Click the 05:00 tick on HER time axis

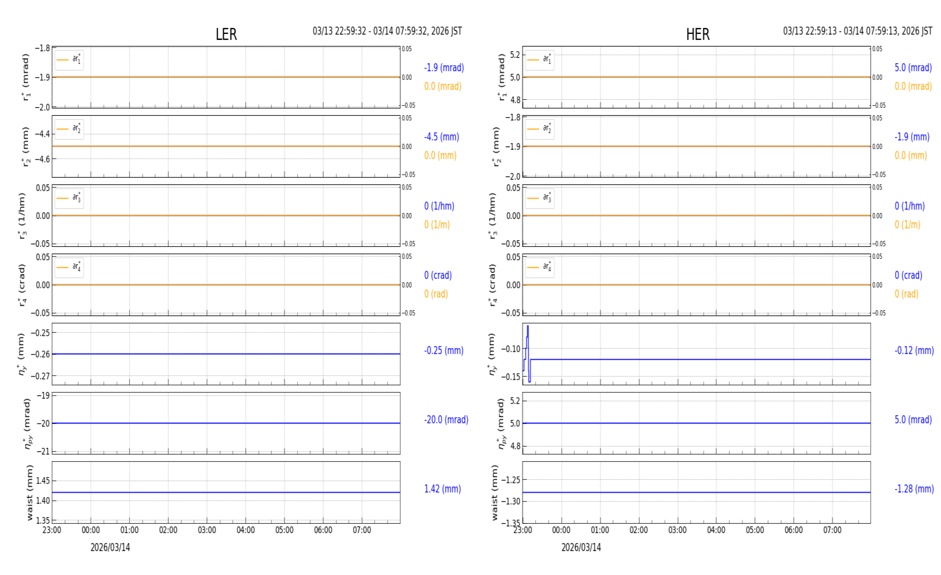click(754, 530)
